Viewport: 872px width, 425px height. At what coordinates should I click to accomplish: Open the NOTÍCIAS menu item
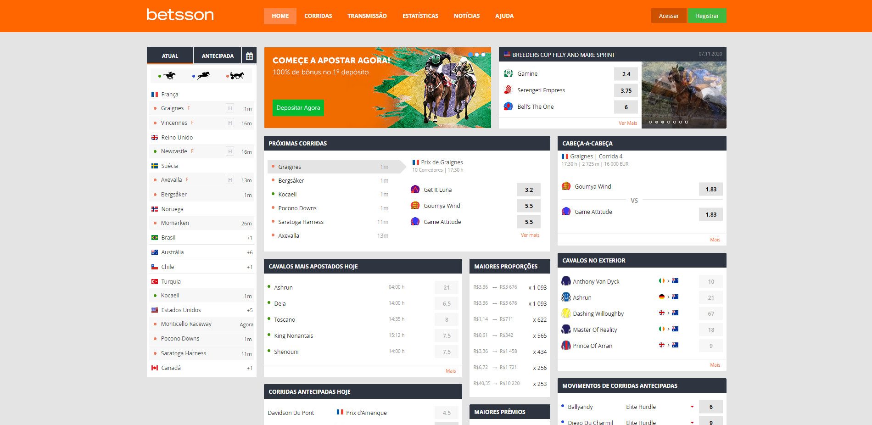(x=467, y=16)
